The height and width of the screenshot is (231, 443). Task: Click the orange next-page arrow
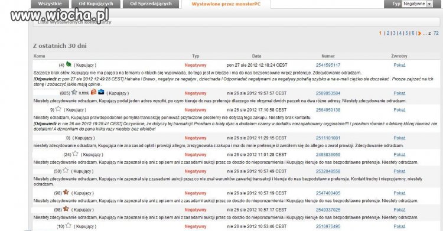coord(419,33)
